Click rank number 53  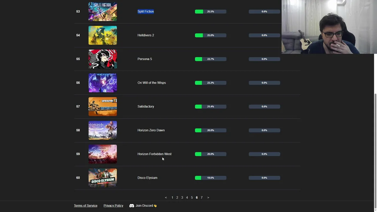[78, 11]
